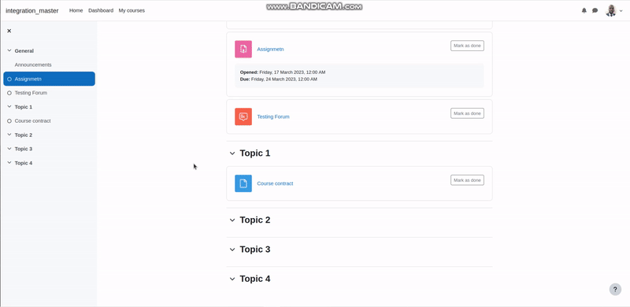The width and height of the screenshot is (630, 307).
Task: Collapse the Topic 3 section chevron
Action: click(232, 250)
